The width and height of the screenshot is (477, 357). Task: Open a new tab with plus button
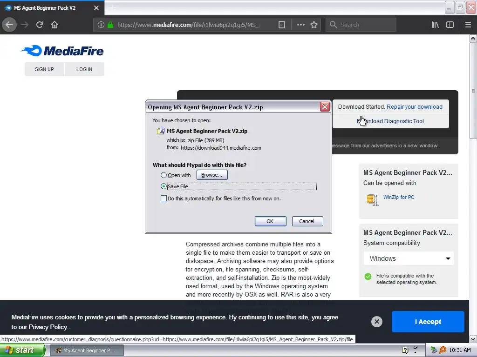(x=113, y=8)
